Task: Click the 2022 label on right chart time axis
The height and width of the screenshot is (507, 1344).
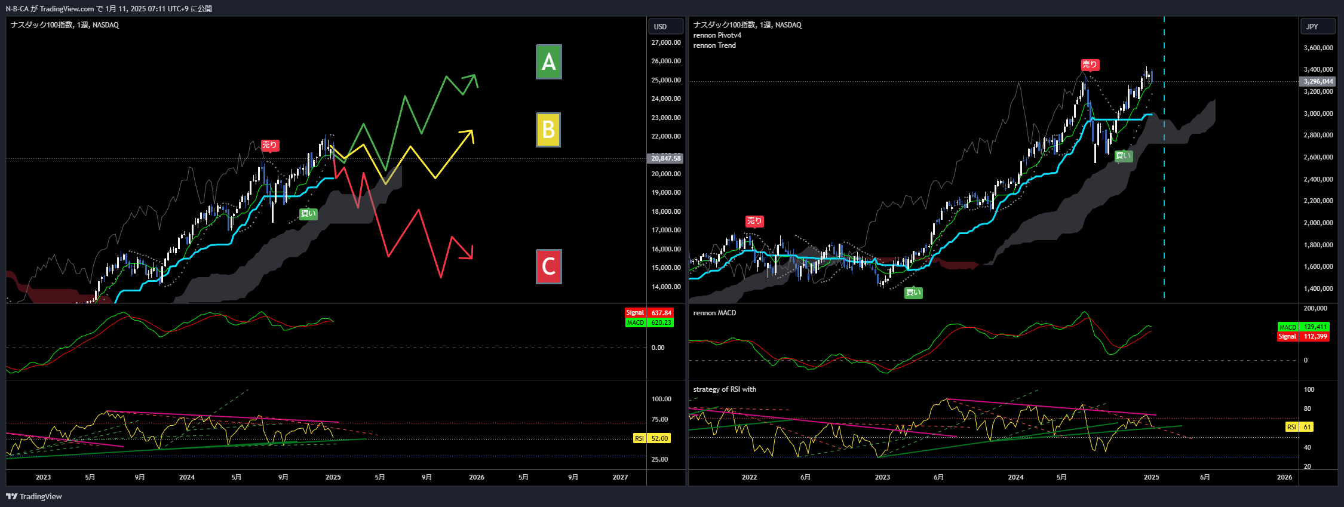Action: [749, 477]
